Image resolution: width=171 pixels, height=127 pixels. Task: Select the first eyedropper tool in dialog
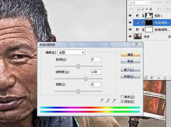(101, 100)
